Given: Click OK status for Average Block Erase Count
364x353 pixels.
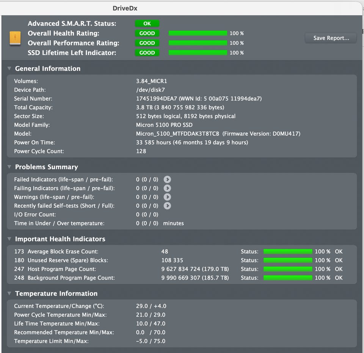Looking at the screenshot, I should (339, 251).
